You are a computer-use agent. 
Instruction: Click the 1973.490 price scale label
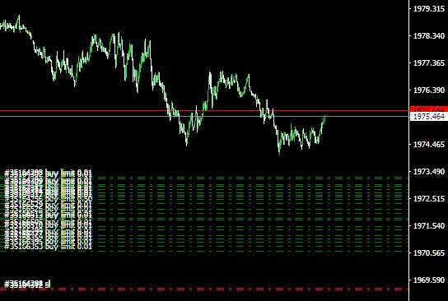(x=429, y=171)
